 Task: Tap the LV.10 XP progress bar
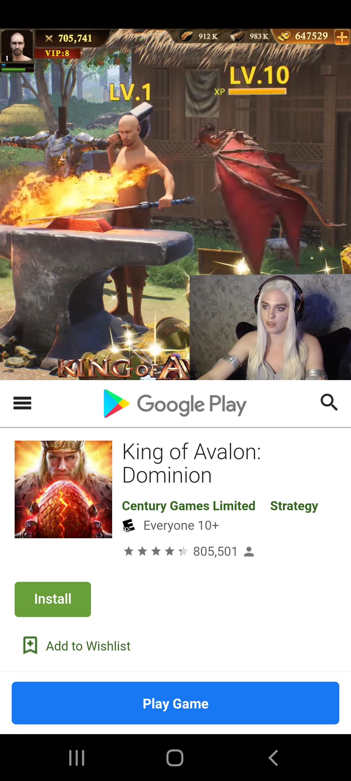coord(257,92)
